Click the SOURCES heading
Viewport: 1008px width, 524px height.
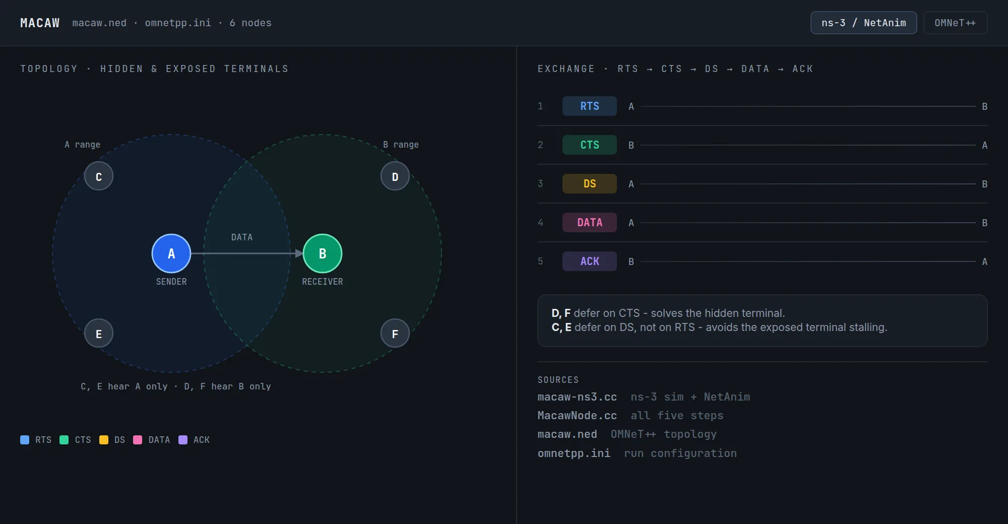pyautogui.click(x=558, y=380)
